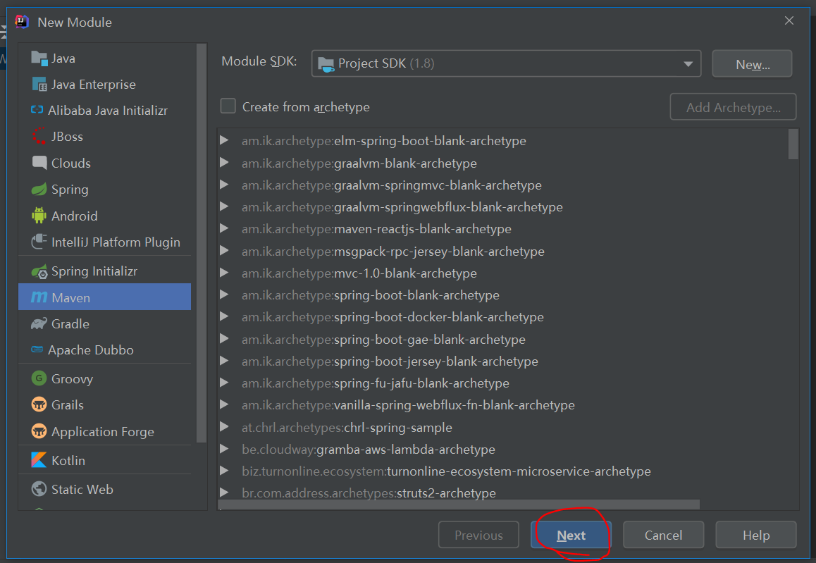The width and height of the screenshot is (816, 563).
Task: Expand the elm-spring-boot-blank-archetype node
Action: 224,141
